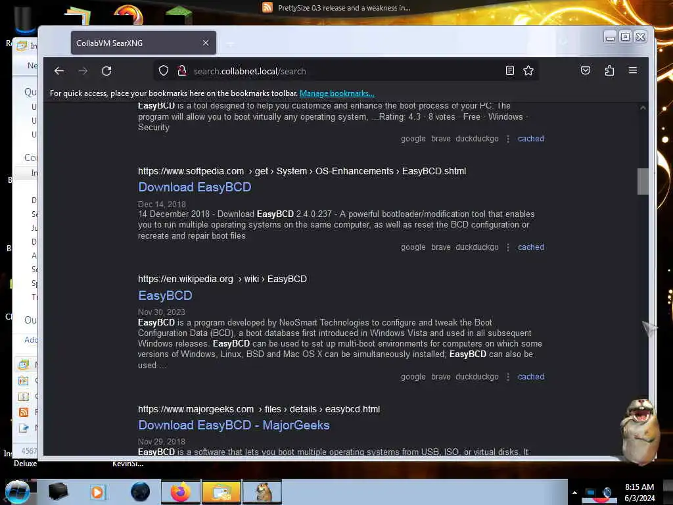Image resolution: width=673 pixels, height=505 pixels.
Task: Open the Download EasyBCD Softpedia result
Action: click(195, 187)
